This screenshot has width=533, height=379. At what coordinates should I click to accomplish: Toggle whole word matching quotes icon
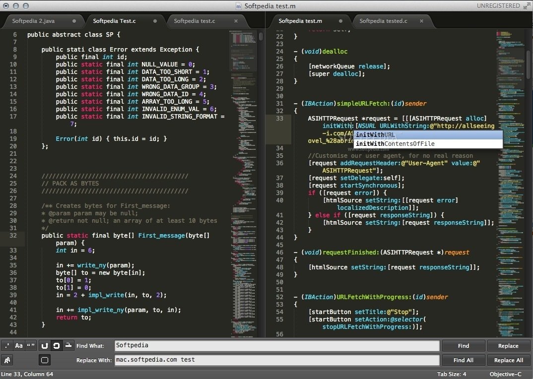[x=31, y=346]
